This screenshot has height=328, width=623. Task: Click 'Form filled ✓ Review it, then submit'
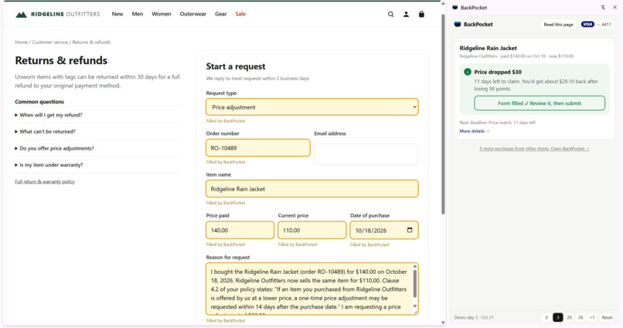tap(540, 103)
